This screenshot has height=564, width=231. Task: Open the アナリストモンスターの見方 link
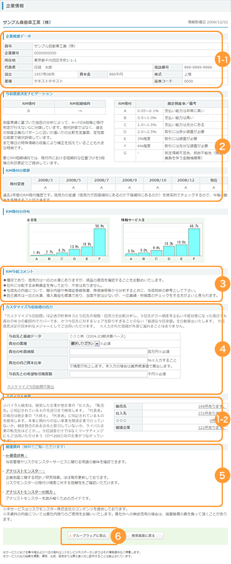[x=31, y=492]
